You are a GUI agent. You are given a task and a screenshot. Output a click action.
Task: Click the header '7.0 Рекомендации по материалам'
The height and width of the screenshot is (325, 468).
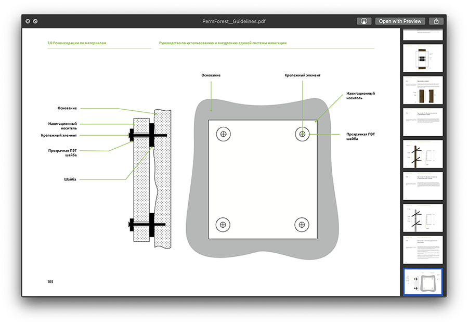coord(76,43)
